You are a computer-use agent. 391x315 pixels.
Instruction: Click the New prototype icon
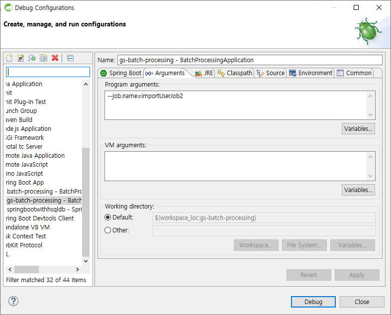point(21,58)
